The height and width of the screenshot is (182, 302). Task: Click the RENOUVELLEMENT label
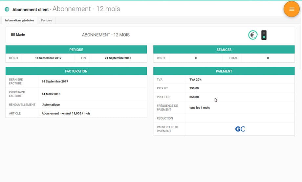(22, 105)
